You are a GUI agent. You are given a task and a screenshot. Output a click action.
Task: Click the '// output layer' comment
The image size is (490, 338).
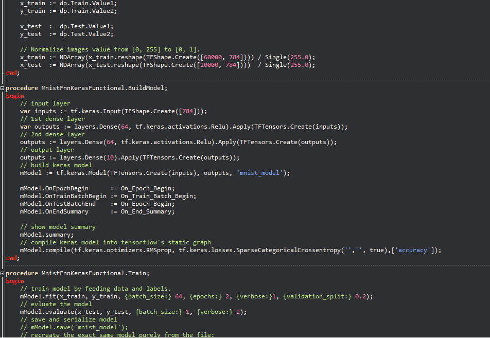pyautogui.click(x=47, y=150)
